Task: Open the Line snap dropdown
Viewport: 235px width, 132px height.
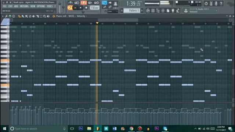Action: pyautogui.click(x=112, y=11)
